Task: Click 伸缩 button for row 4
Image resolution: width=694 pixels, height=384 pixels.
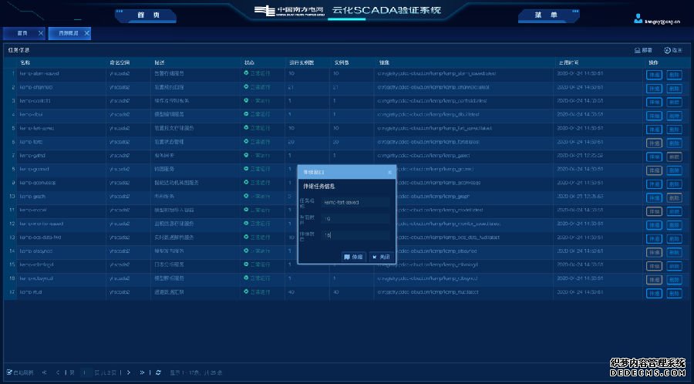Action: coord(654,116)
